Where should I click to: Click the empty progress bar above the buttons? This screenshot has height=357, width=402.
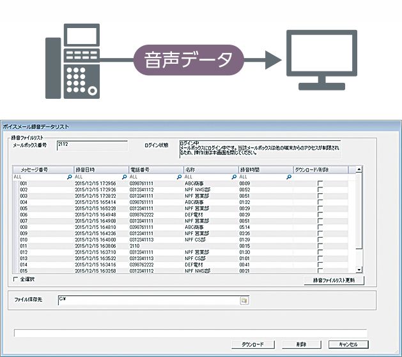tap(190, 333)
